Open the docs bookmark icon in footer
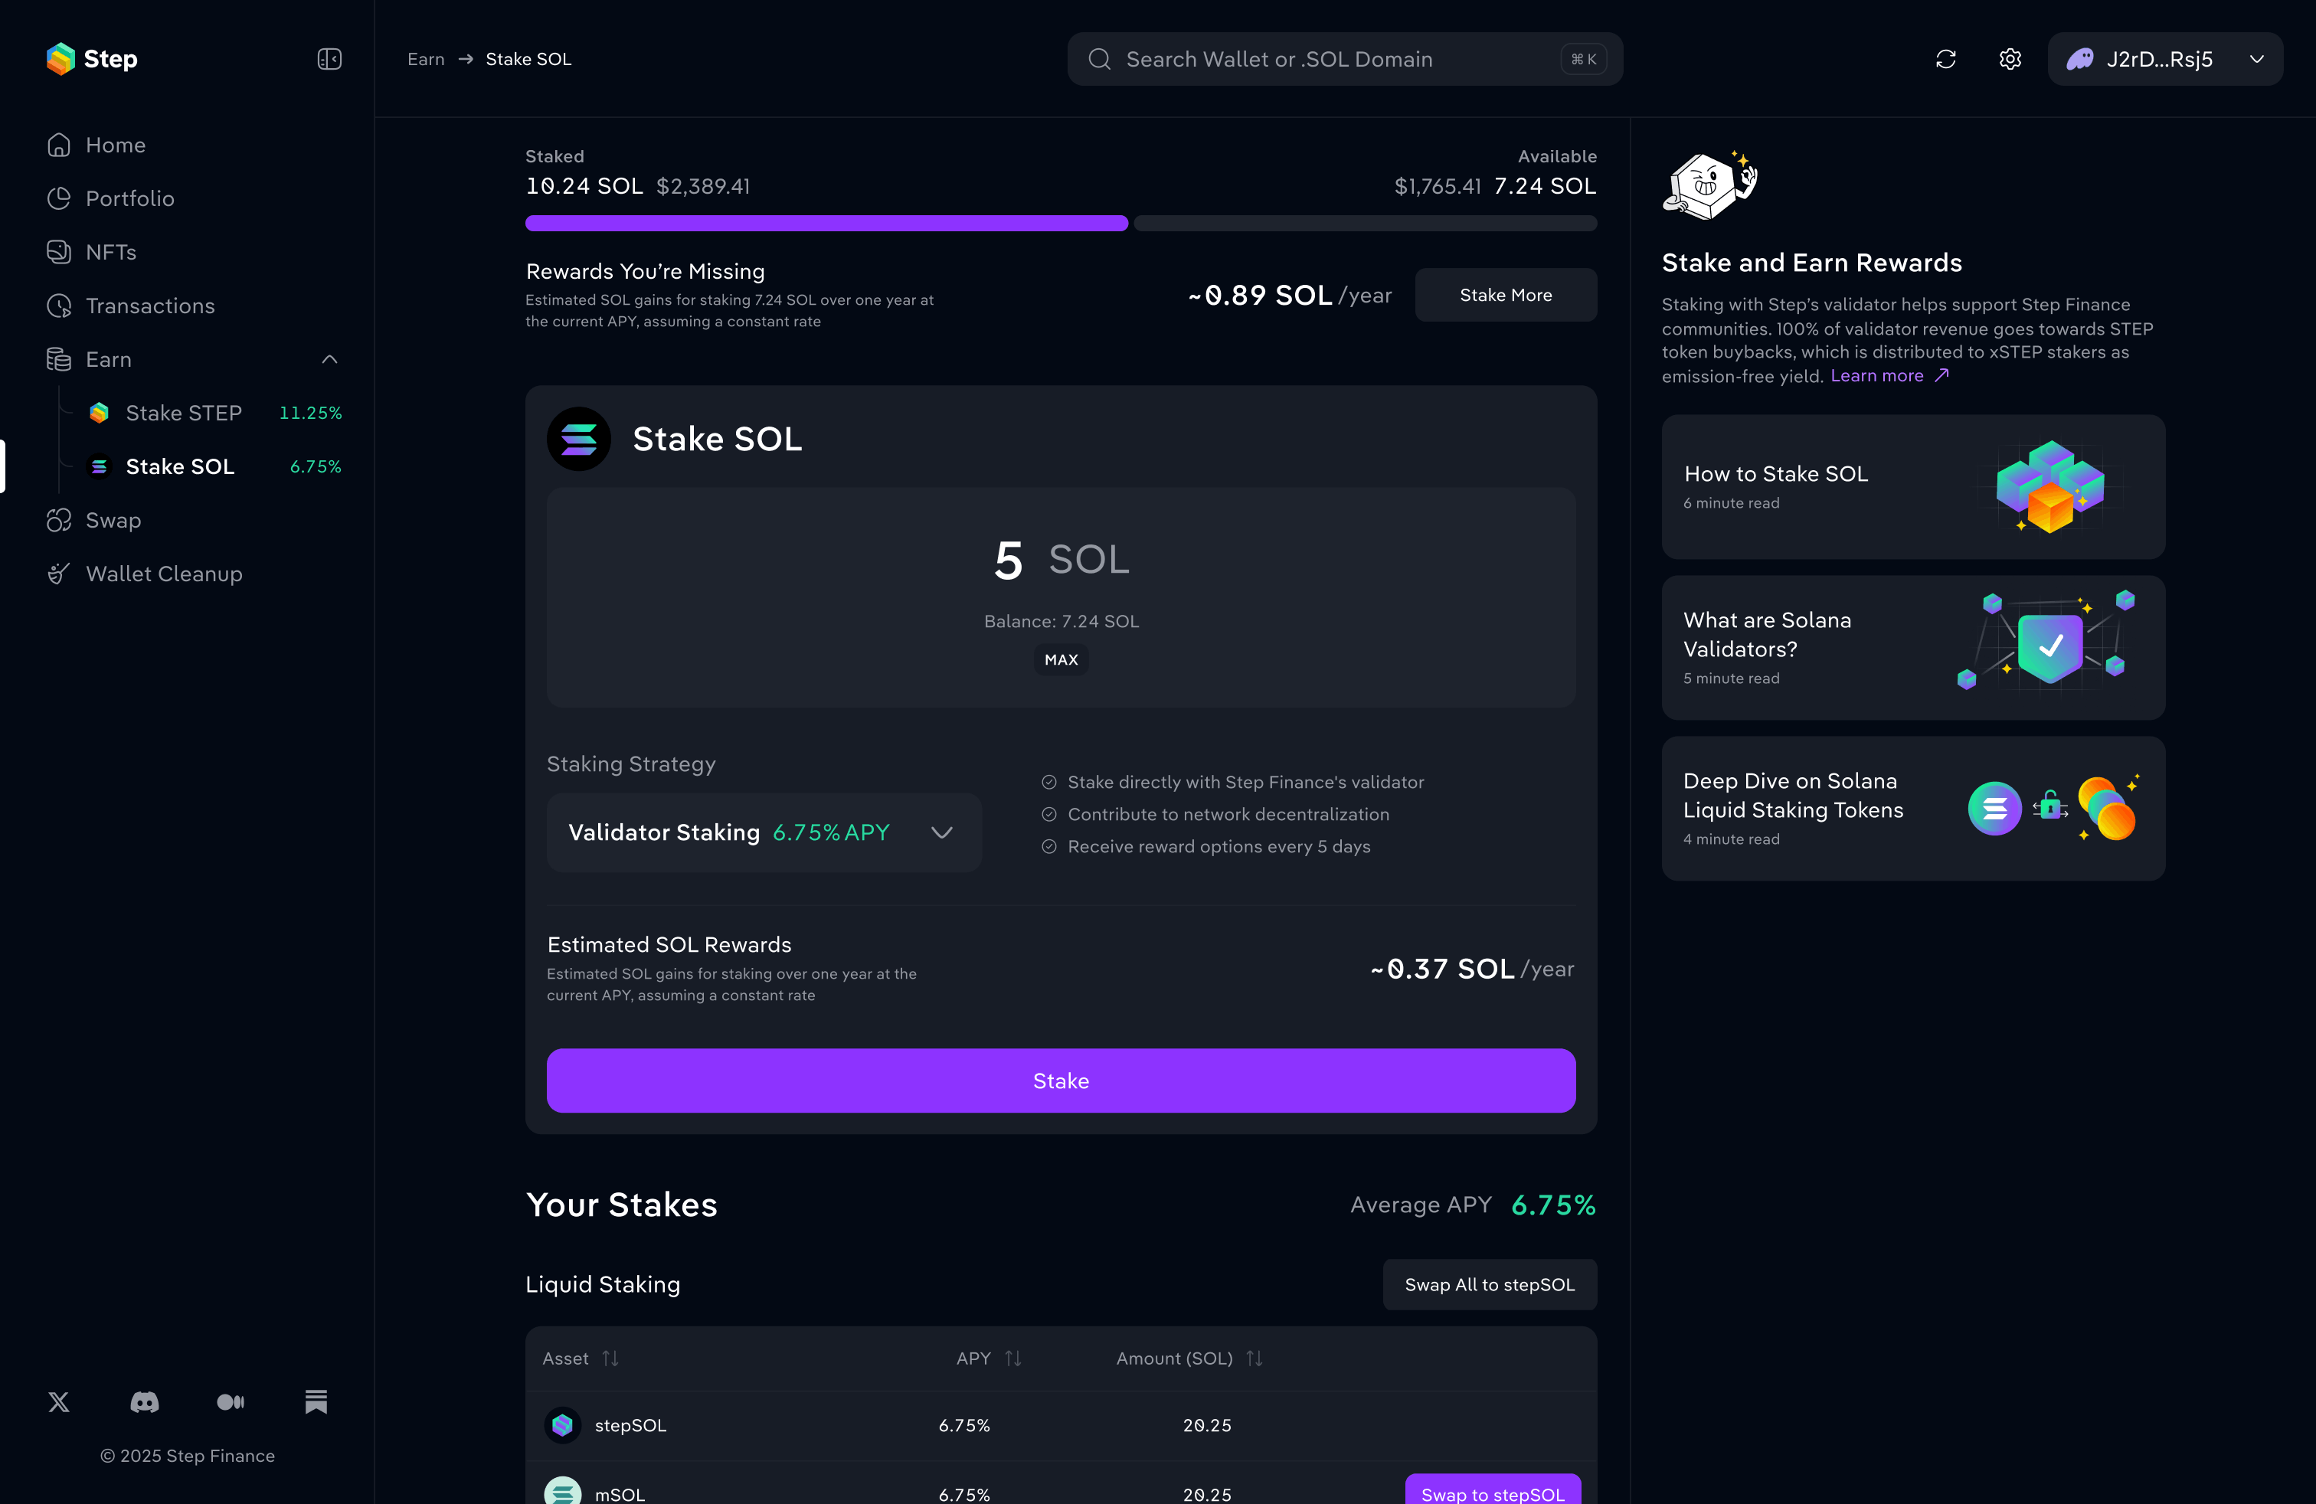The width and height of the screenshot is (2316, 1504). 316,1402
